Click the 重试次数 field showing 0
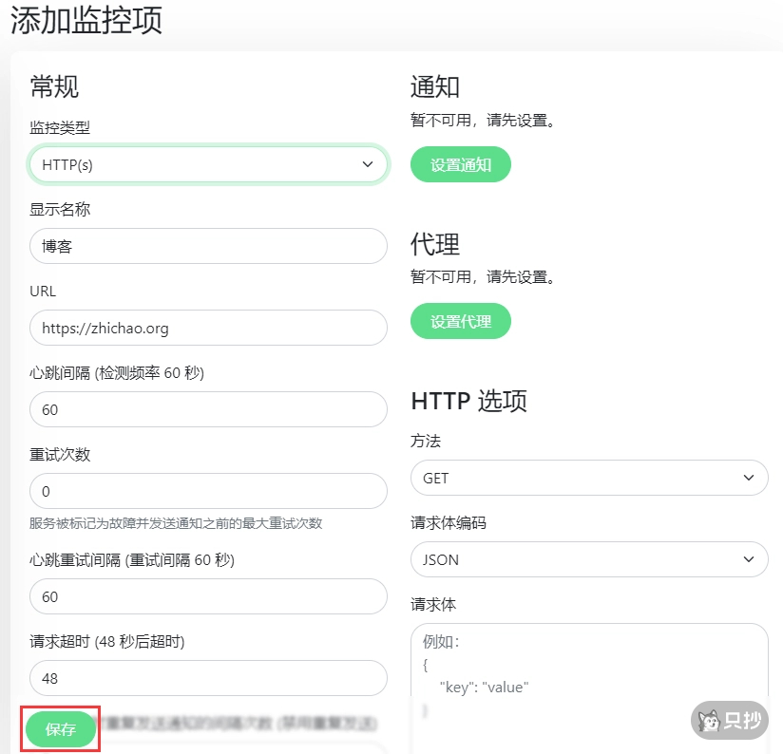 [208, 490]
